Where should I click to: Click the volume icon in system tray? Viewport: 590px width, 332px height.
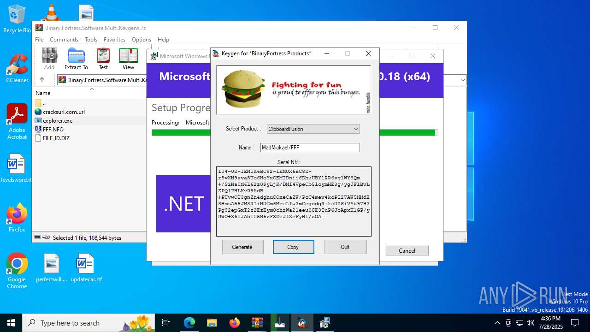point(531,323)
